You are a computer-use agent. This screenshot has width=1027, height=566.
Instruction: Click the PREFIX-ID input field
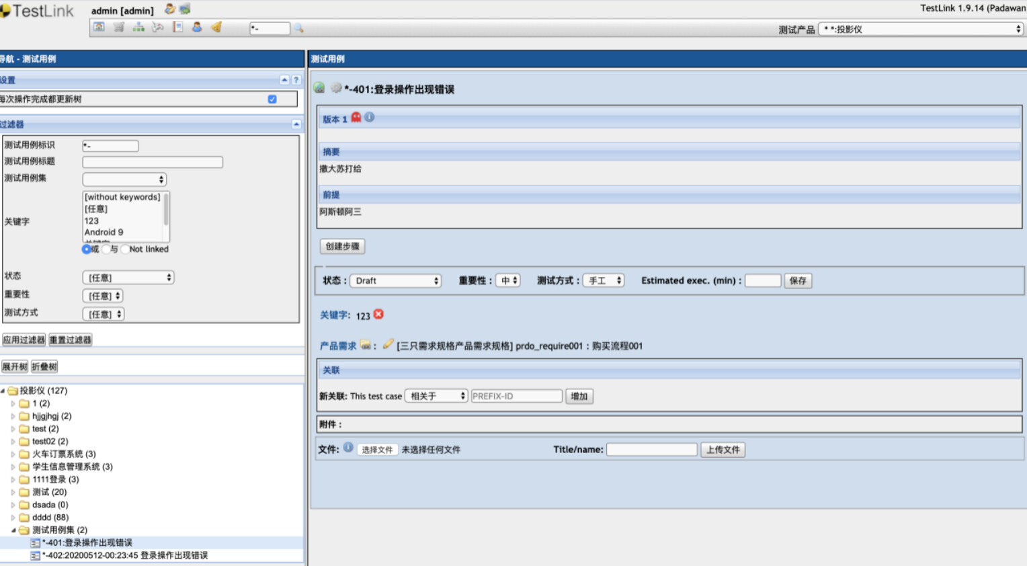coord(517,396)
